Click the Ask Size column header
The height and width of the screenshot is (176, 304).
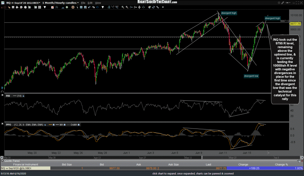coord(173,165)
